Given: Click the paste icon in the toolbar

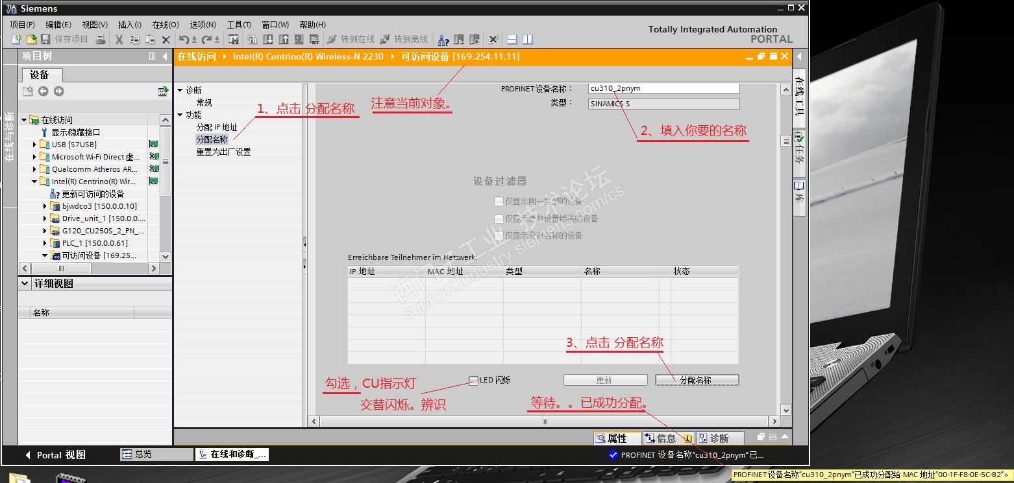Looking at the screenshot, I should 150,40.
